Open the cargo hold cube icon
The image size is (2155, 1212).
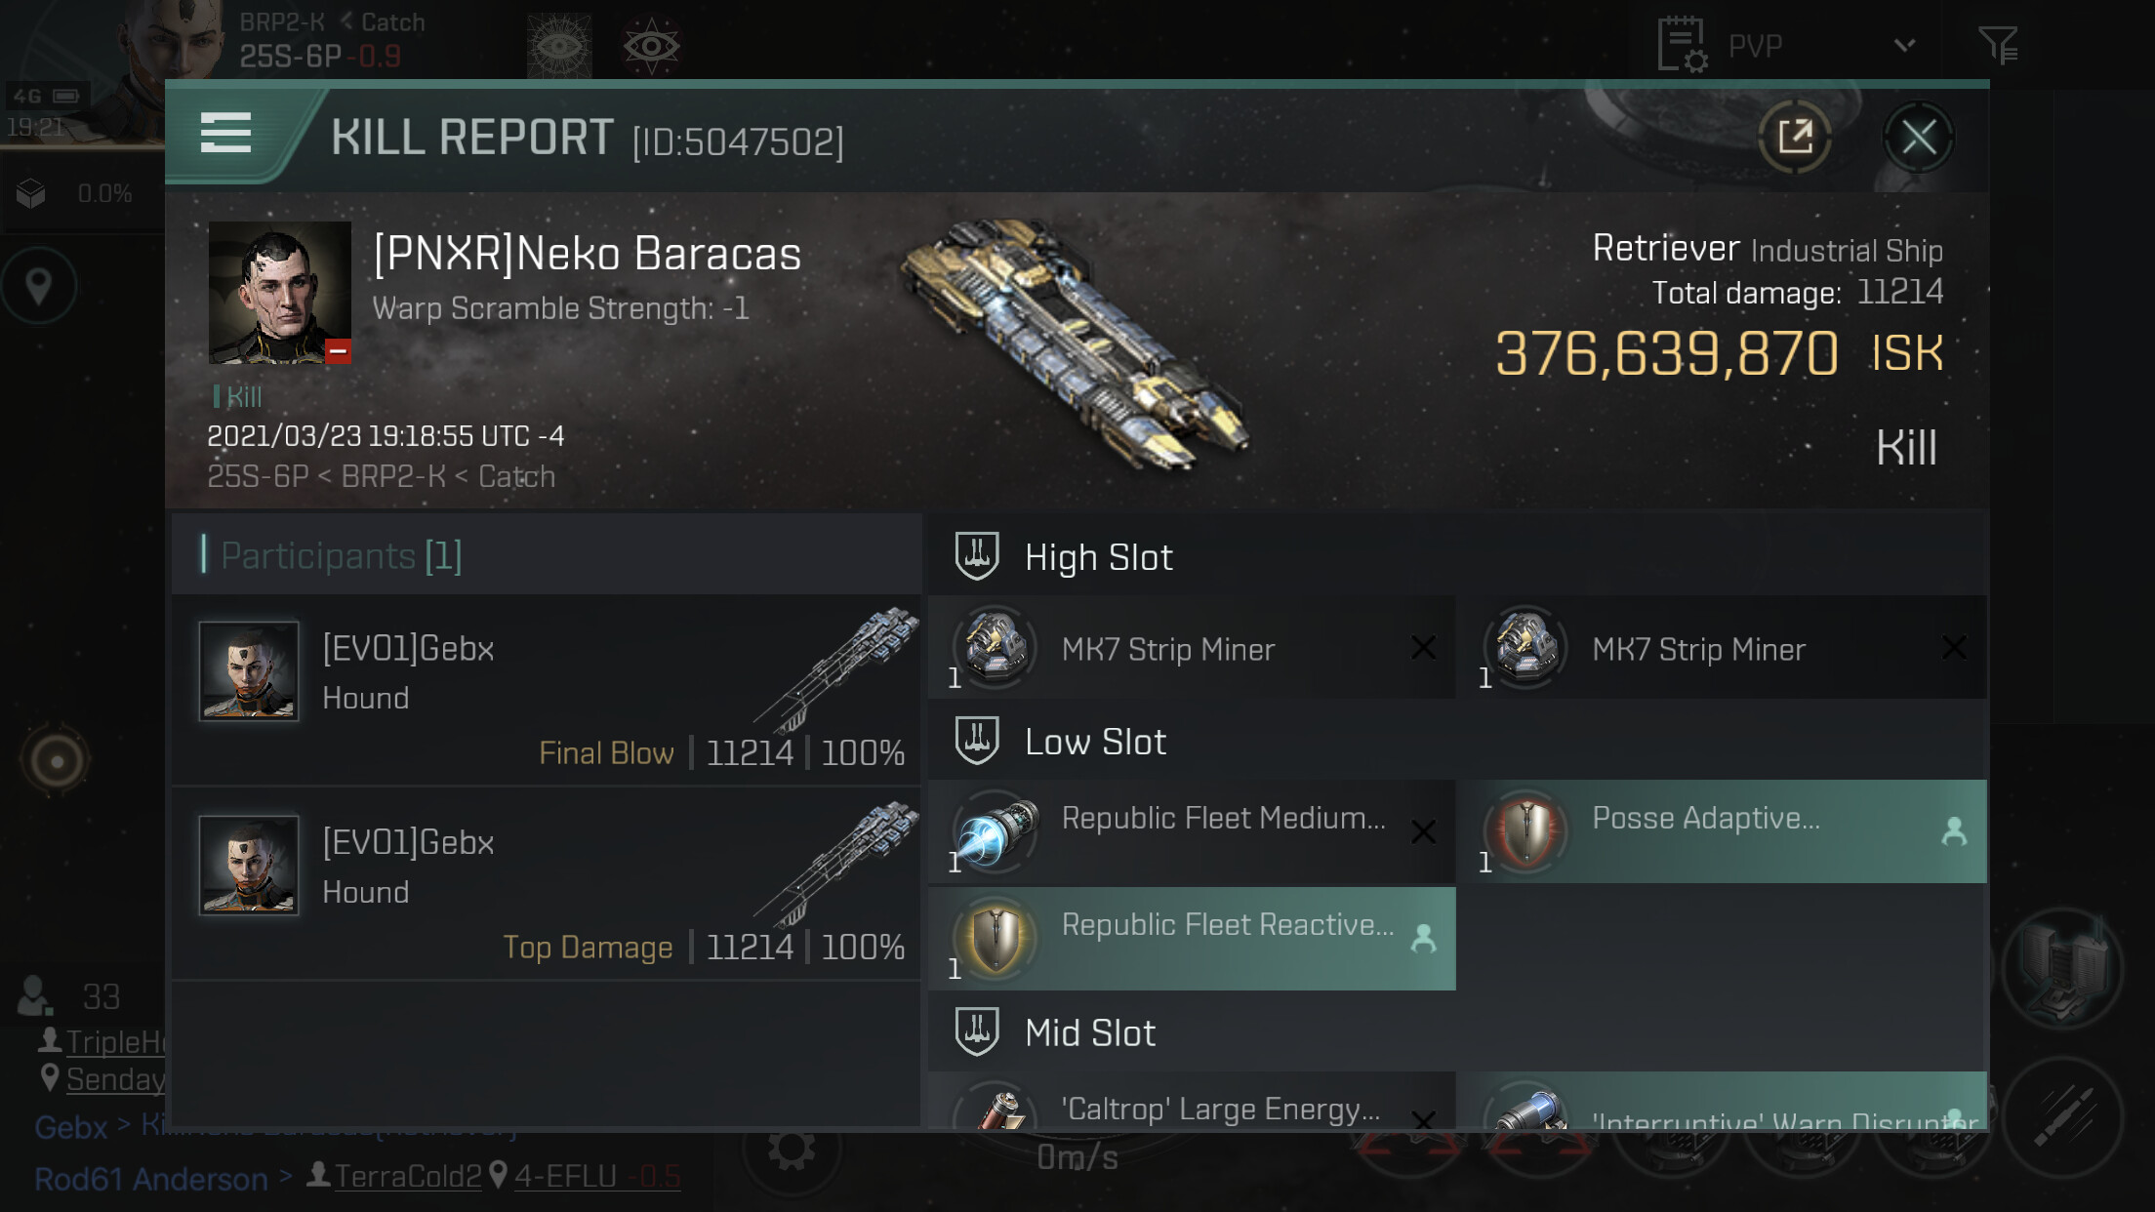coord(31,193)
